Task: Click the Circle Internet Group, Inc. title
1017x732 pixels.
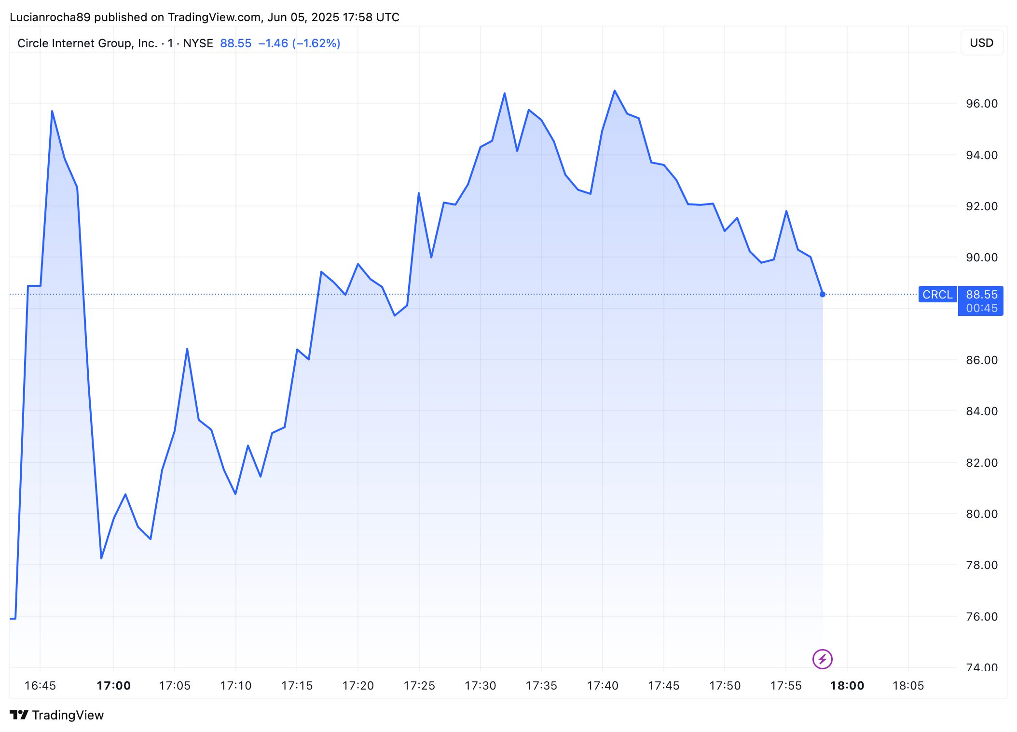Action: click(87, 43)
